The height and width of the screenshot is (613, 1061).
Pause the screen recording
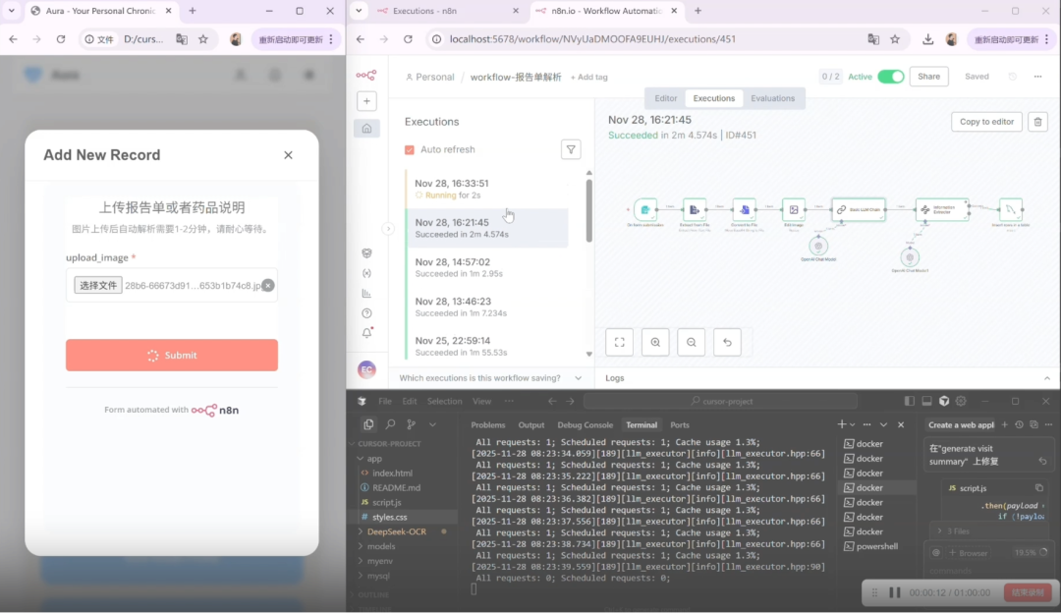click(x=895, y=592)
